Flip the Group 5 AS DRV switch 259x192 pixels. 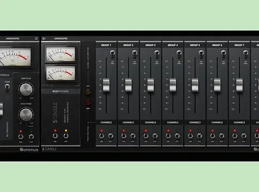pyautogui.click(x=201, y=53)
